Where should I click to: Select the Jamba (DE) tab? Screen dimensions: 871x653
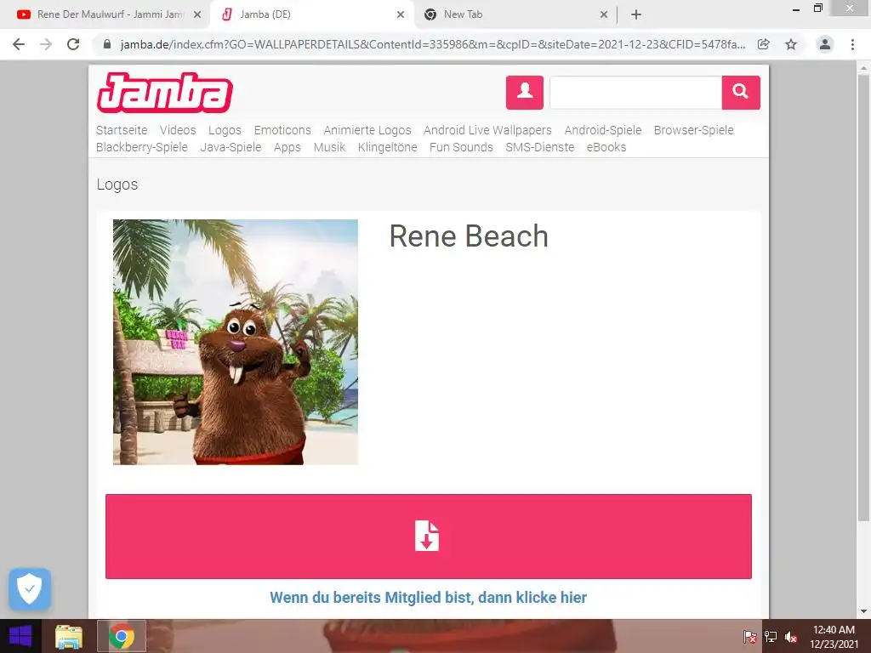(311, 14)
